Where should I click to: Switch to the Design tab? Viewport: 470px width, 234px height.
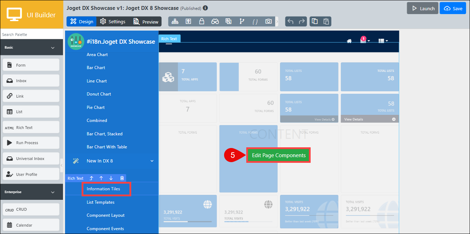point(82,21)
